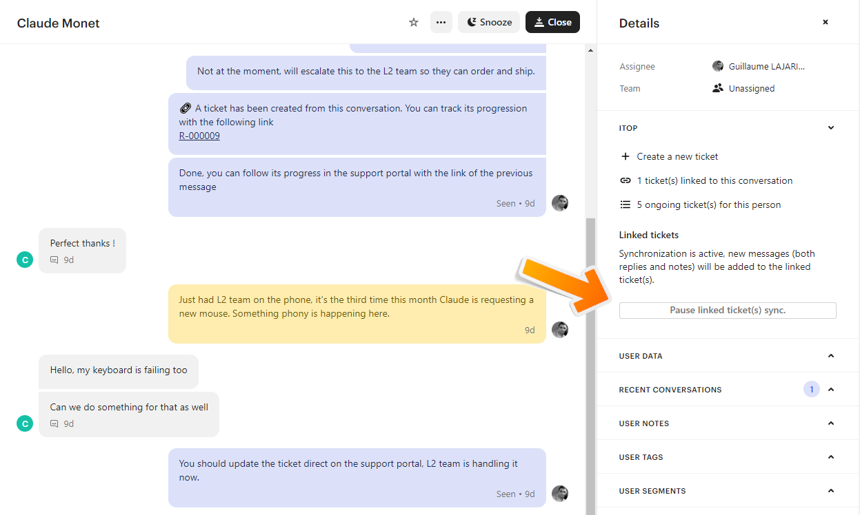Snooze this conversation
The image size is (860, 515).
point(489,22)
